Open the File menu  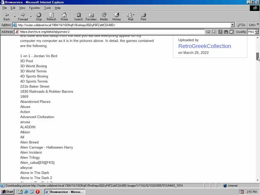(x=5, y=8)
